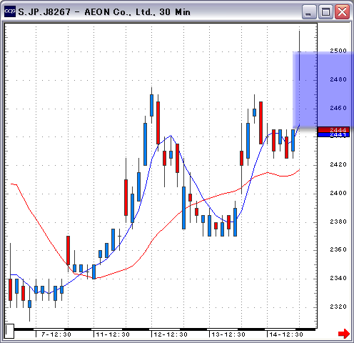Screen dimensions: 354x343
Task: Click the red 2444 price marker
Action: tap(334, 130)
